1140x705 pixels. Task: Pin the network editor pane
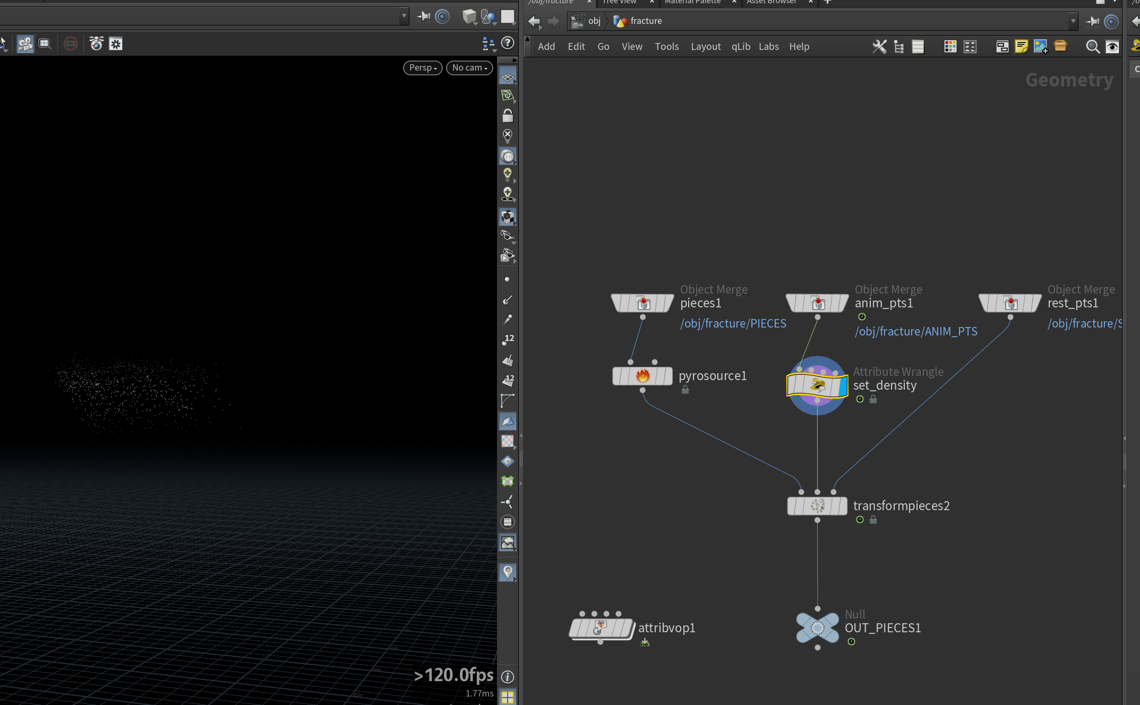point(1093,21)
